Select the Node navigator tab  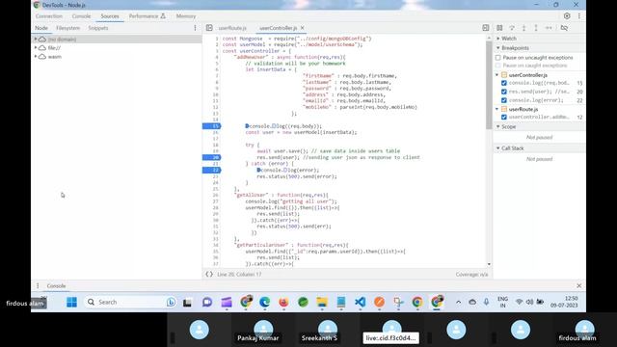41,28
